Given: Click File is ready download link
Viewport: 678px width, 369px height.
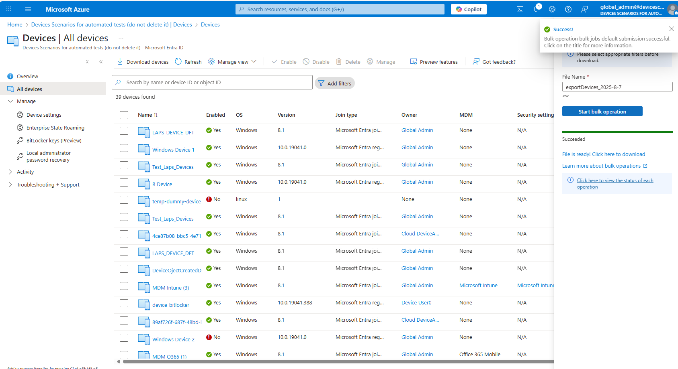Looking at the screenshot, I should coord(604,154).
